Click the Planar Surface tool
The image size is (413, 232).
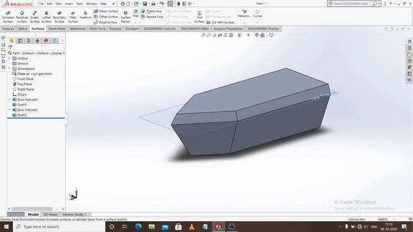[106, 11]
